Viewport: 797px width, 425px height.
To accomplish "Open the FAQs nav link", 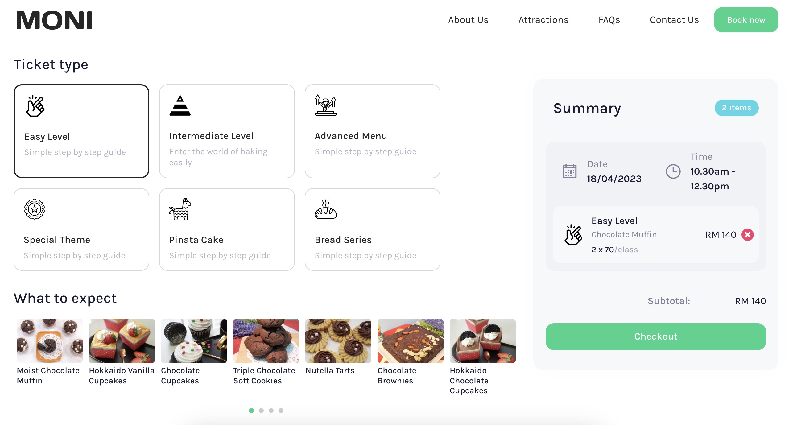I will pyautogui.click(x=609, y=20).
